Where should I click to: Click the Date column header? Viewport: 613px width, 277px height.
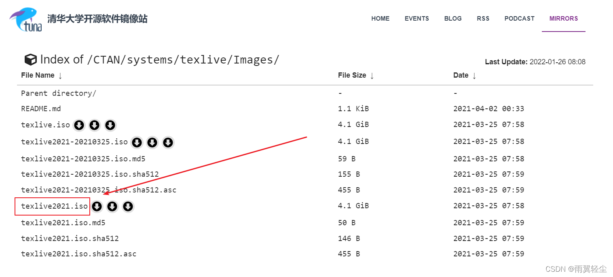pyautogui.click(x=461, y=75)
